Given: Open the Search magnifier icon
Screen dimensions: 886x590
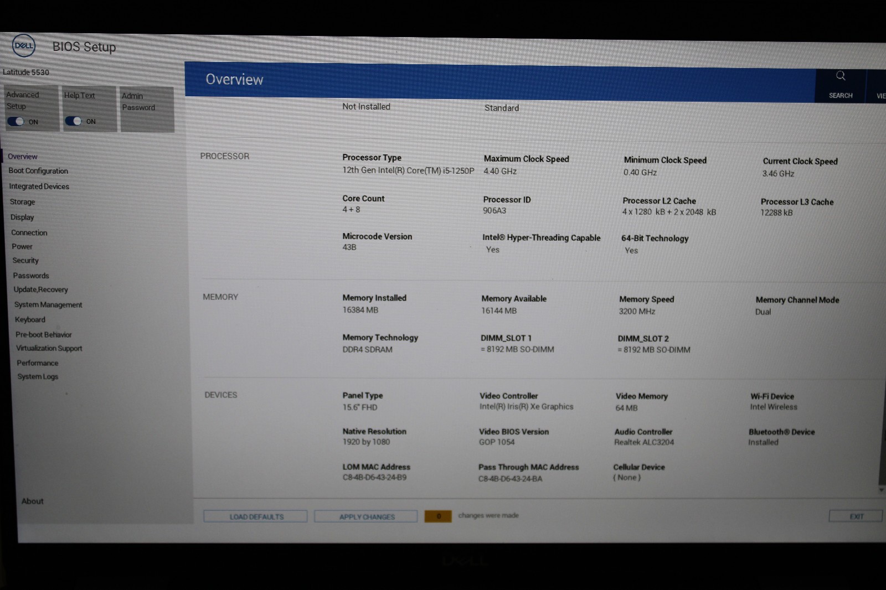Looking at the screenshot, I should coord(841,76).
